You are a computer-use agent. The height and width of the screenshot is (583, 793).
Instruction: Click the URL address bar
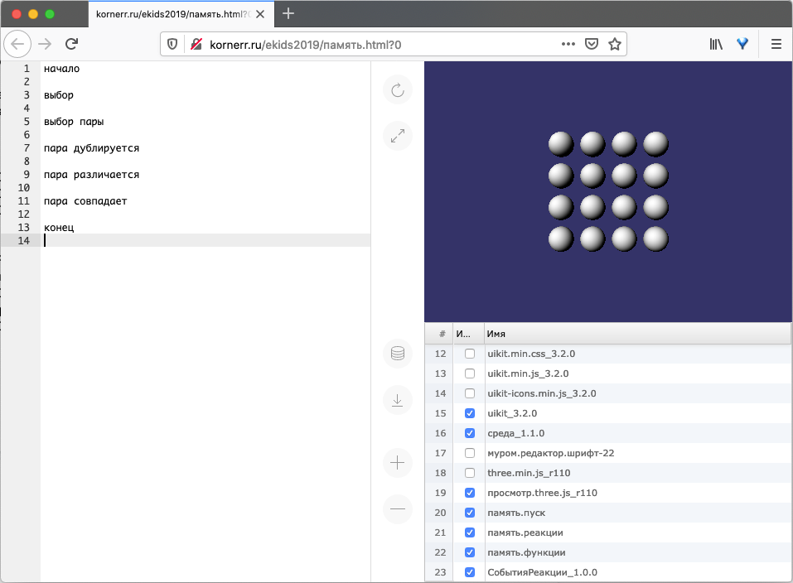(x=373, y=44)
